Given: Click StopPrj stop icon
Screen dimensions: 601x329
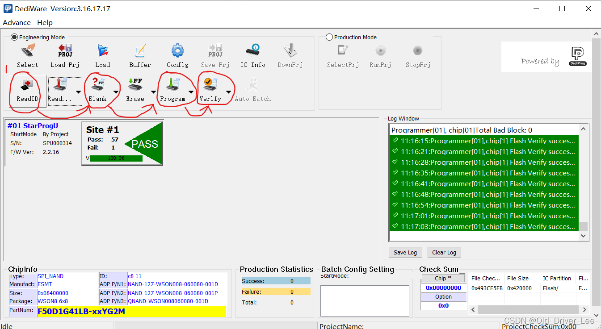Looking at the screenshot, I should [x=418, y=55].
